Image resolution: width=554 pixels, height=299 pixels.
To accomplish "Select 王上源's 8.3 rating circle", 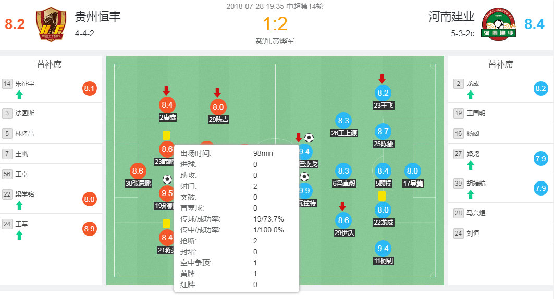I will [343, 121].
